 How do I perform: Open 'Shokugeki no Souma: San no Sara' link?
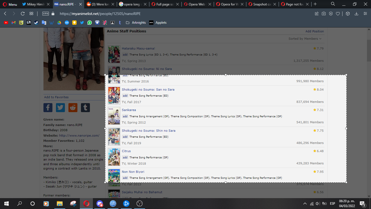tap(148, 90)
